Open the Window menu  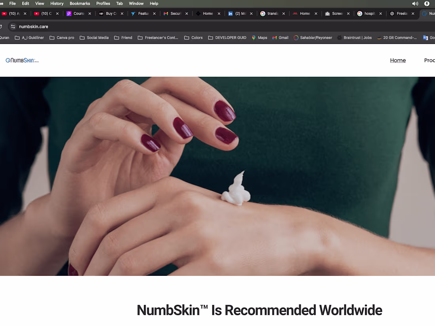click(x=136, y=4)
